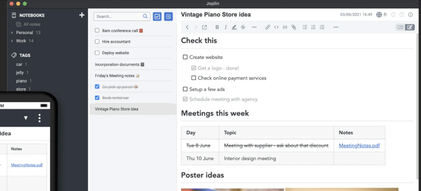Insert a bulleted list
Image resolution: width=421 pixels, height=191 pixels.
pos(305,27)
